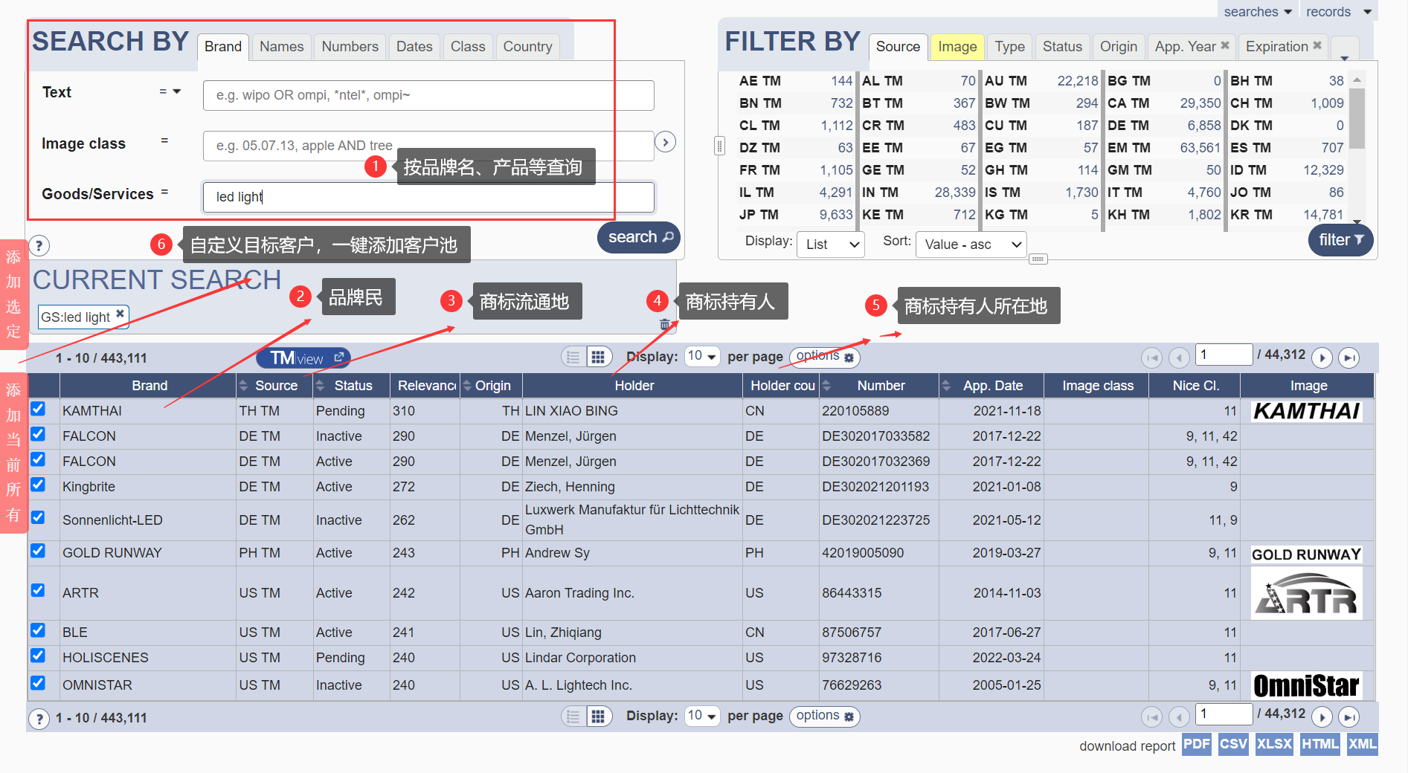
Task: Go to first page in bottom pager
Action: [x=1152, y=717]
